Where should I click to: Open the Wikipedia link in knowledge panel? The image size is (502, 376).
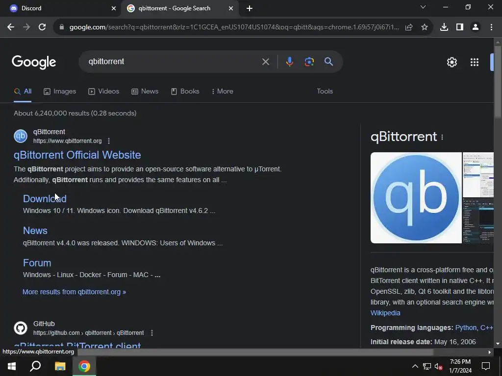click(x=385, y=313)
